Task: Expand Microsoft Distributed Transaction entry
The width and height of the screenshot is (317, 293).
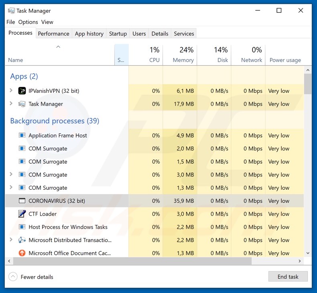Action: click(11, 239)
